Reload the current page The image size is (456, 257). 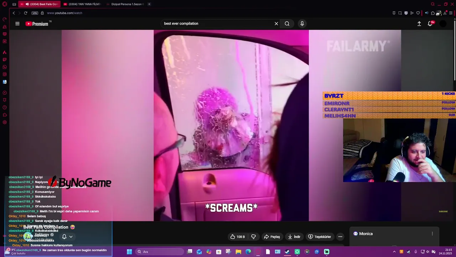(x=26, y=13)
